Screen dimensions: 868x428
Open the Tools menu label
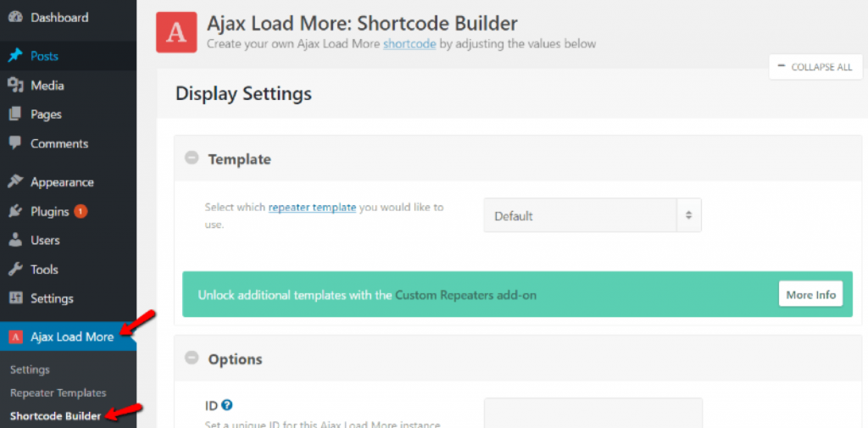click(44, 270)
